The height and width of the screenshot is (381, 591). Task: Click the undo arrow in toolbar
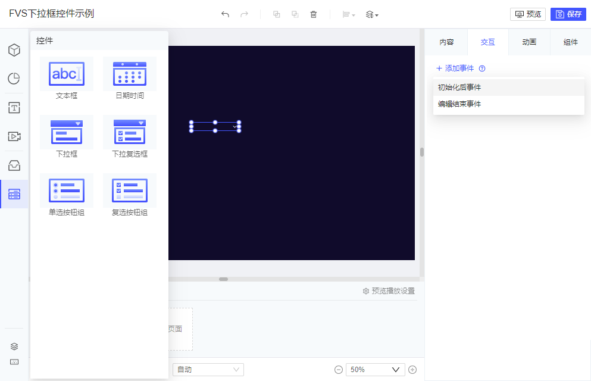(x=225, y=14)
